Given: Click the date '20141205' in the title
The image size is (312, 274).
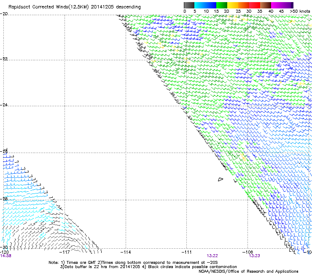Looking at the screenshot, I should tap(102, 7).
